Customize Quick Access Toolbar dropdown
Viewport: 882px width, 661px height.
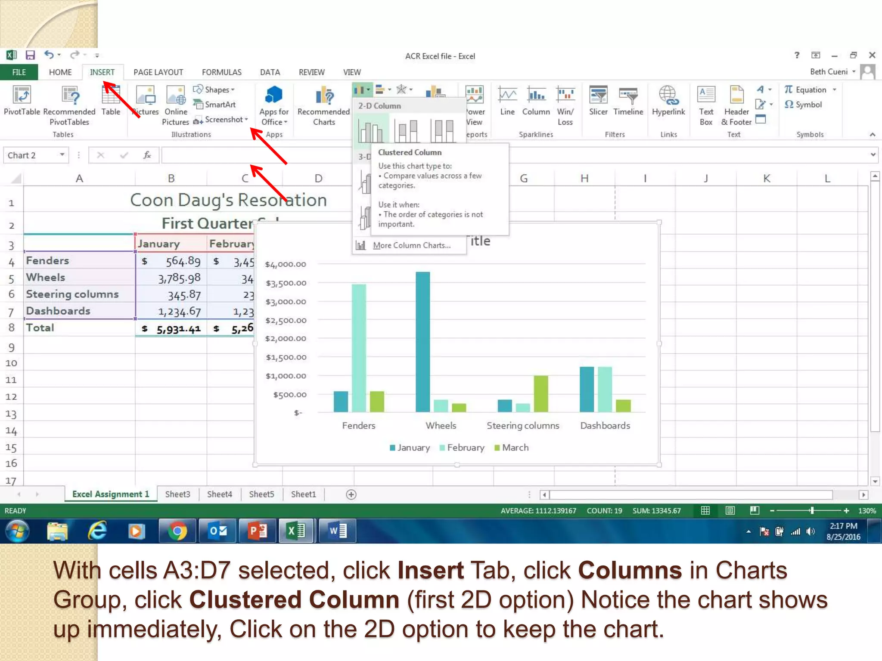97,56
